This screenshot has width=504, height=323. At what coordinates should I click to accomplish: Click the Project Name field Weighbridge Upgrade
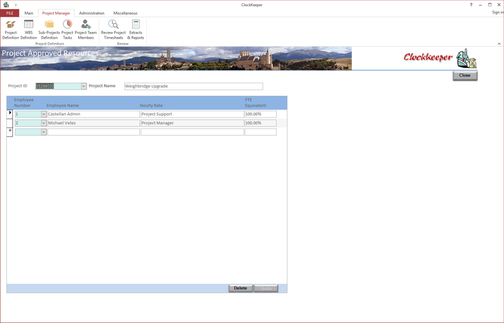pos(194,86)
